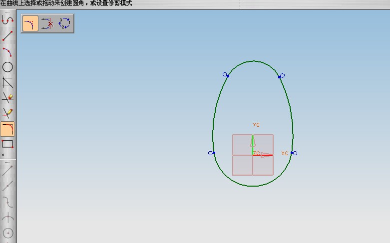Toggle the End Point snap option

pos(7,171)
